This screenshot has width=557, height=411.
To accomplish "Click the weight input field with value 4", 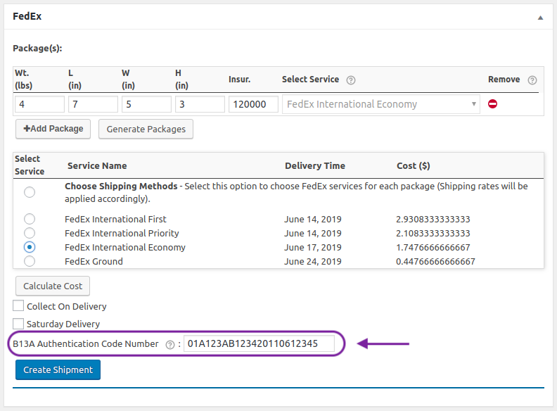I will point(39,104).
